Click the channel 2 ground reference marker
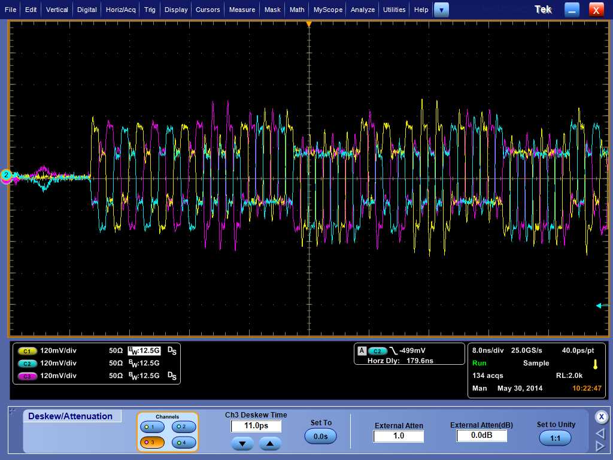613x460 pixels. [6, 175]
